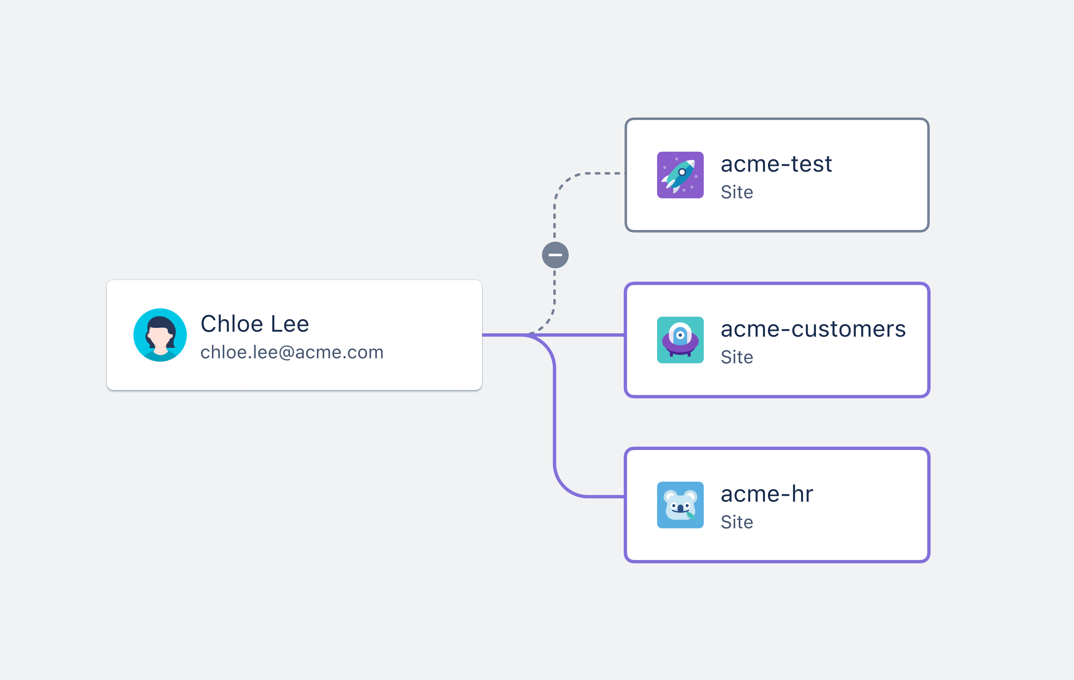Select the acme-hr site card
This screenshot has height=680, width=1074.
pyautogui.click(x=777, y=505)
